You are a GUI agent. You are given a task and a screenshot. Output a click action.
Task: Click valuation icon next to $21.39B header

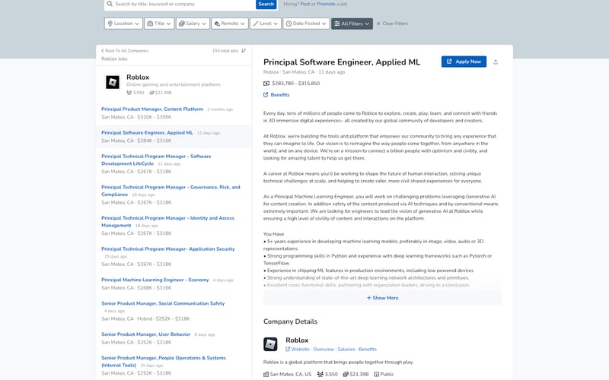pyautogui.click(x=151, y=93)
